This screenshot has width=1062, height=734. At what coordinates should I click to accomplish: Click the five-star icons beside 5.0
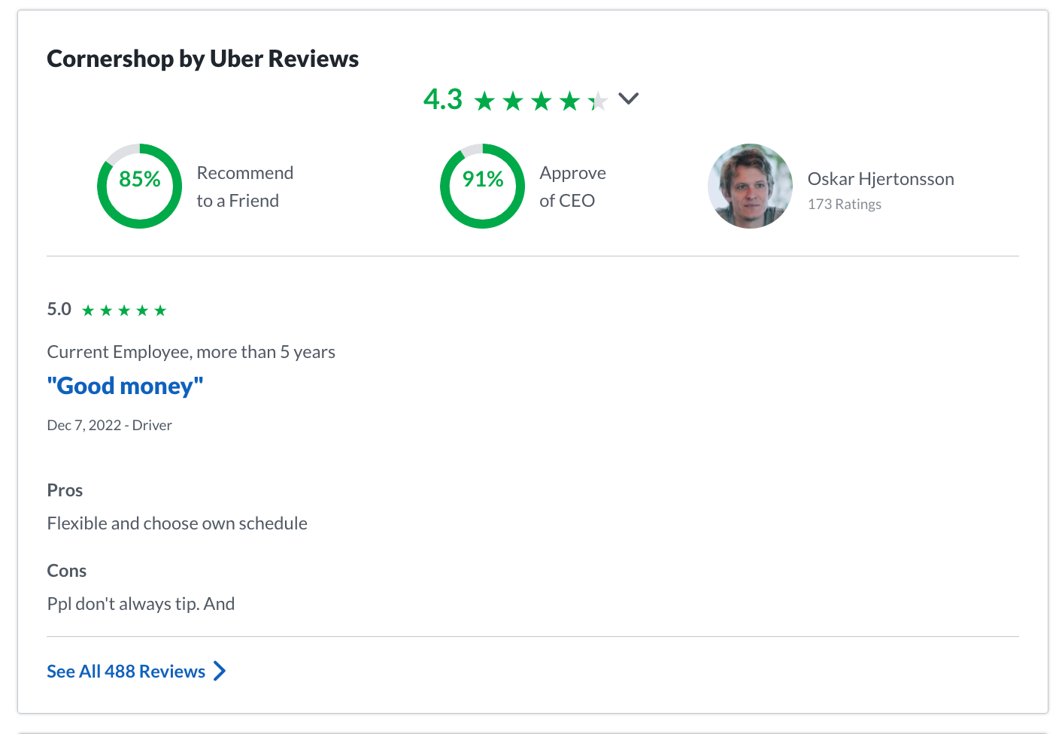tap(124, 311)
